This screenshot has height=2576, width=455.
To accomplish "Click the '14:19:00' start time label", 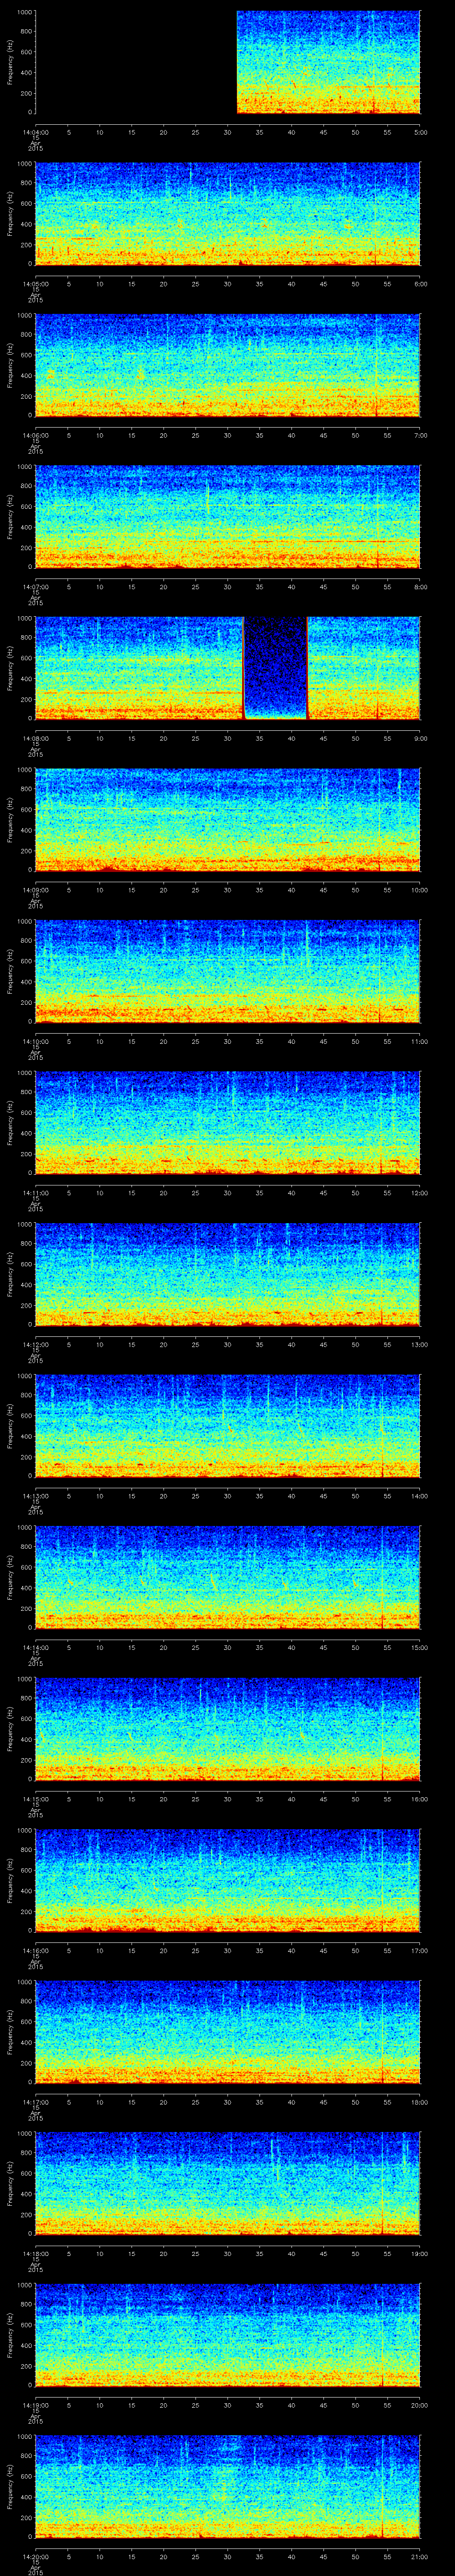I will pos(35,2405).
